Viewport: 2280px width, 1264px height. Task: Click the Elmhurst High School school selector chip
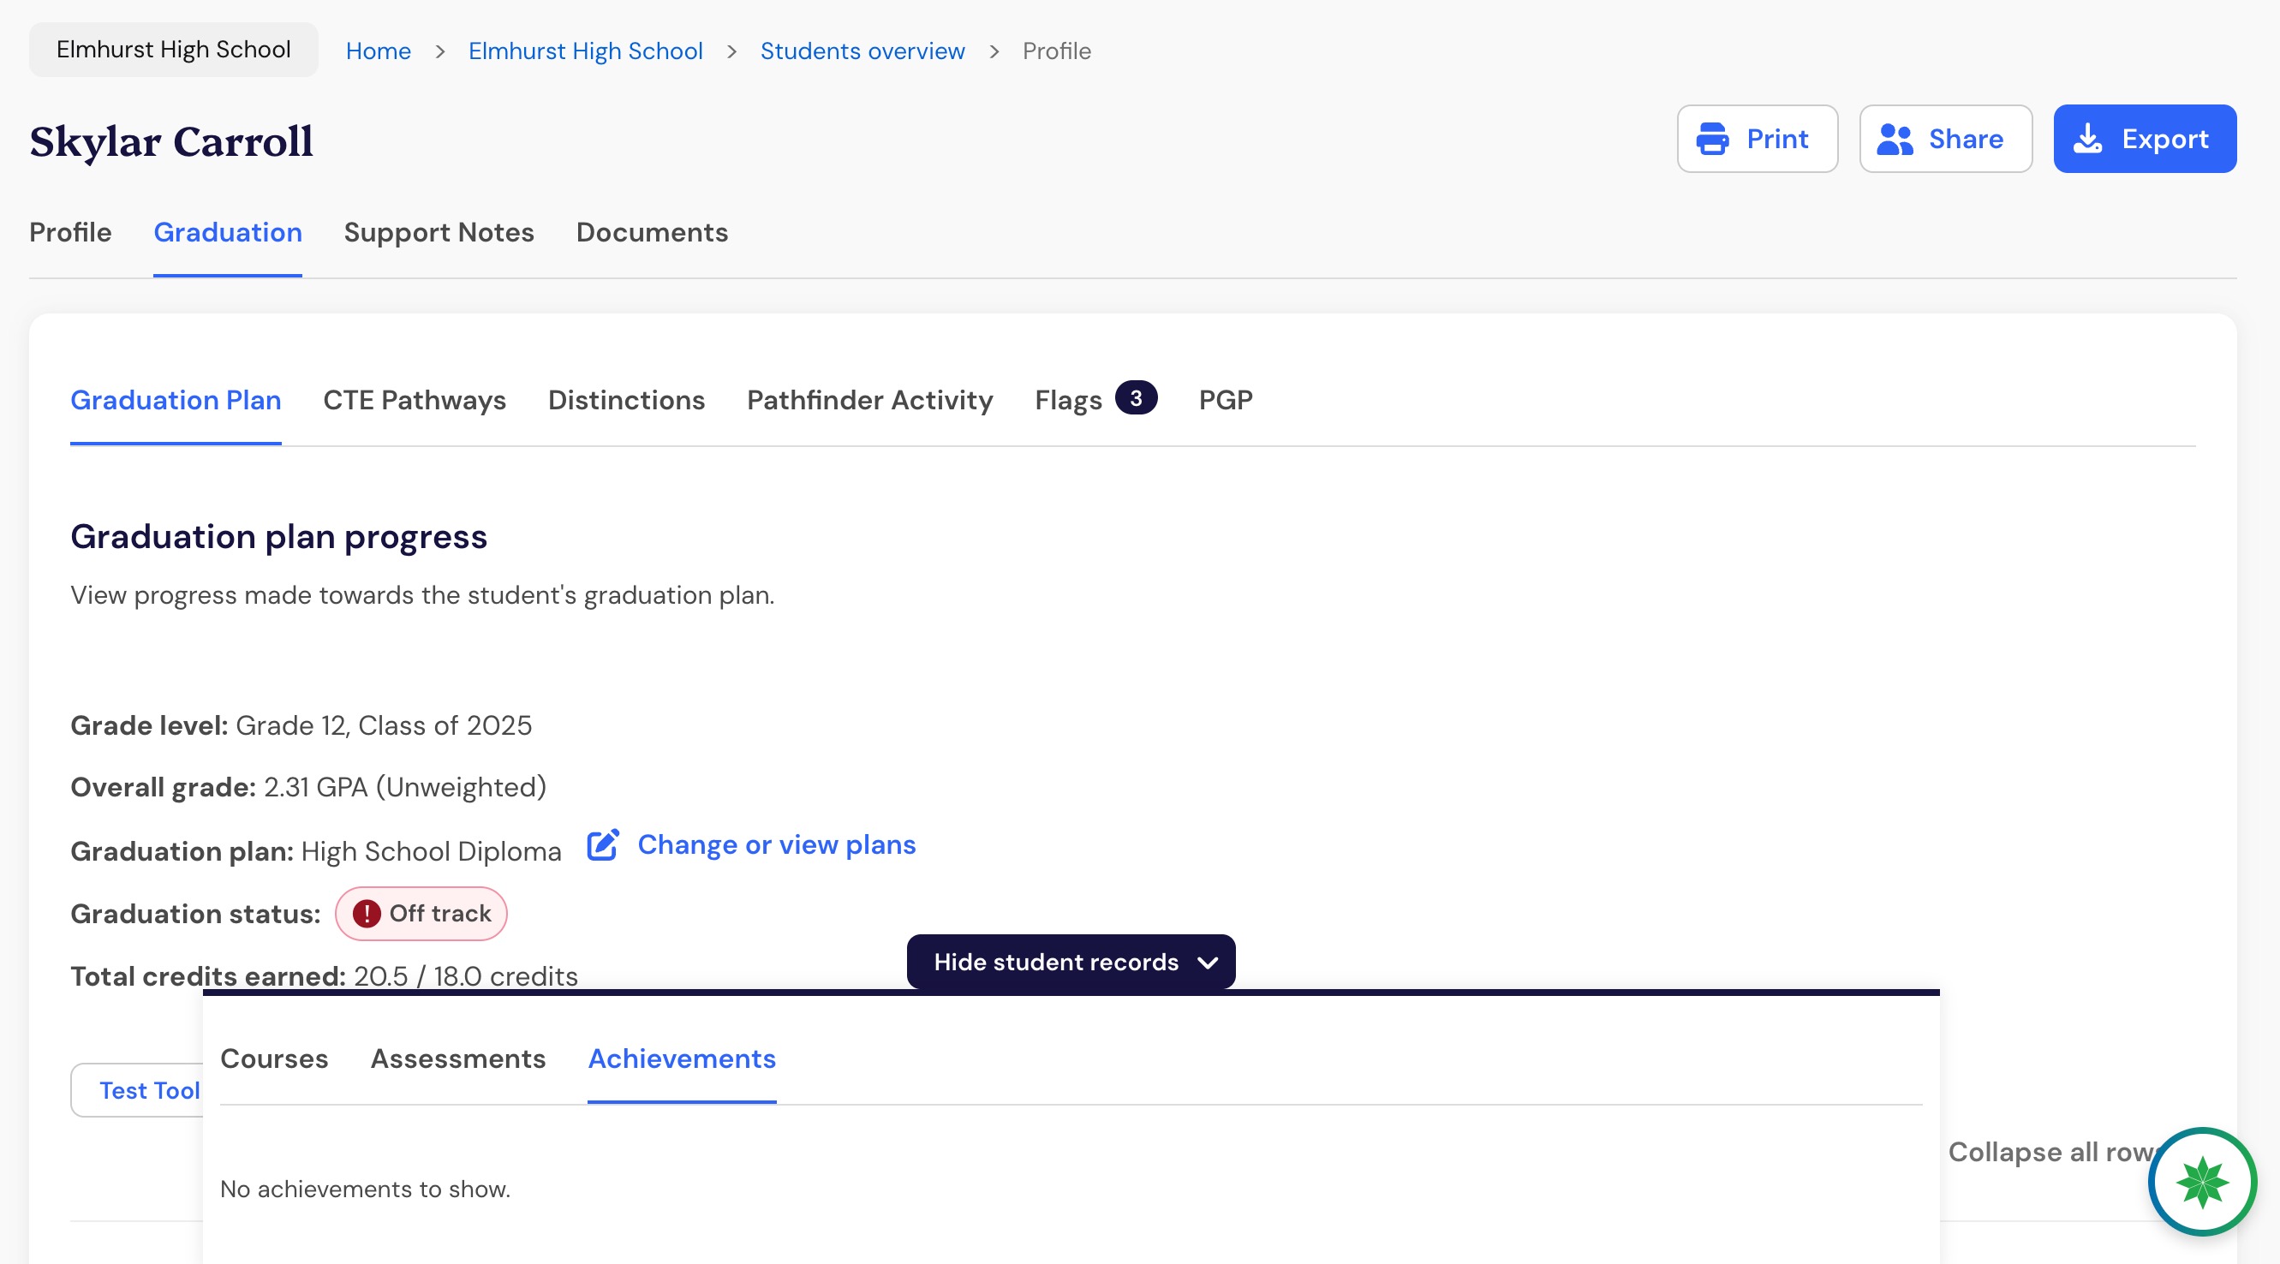coord(174,50)
